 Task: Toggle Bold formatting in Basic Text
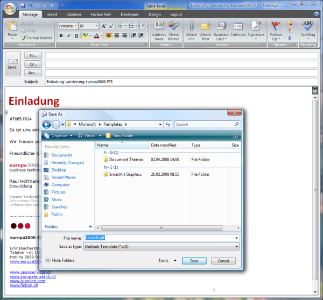(x=61, y=35)
